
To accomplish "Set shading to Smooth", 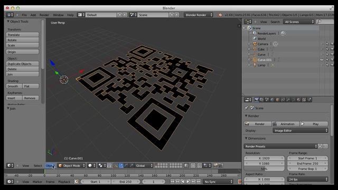I will (x=14, y=86).
